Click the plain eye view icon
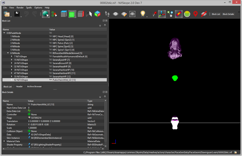This screenshot has height=156, width=242. pos(116,14)
